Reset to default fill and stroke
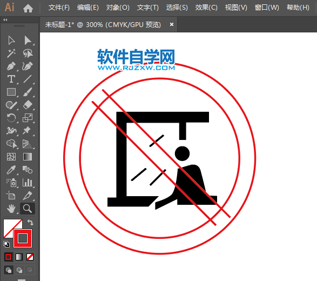The image size is (317, 281). [x=6, y=244]
